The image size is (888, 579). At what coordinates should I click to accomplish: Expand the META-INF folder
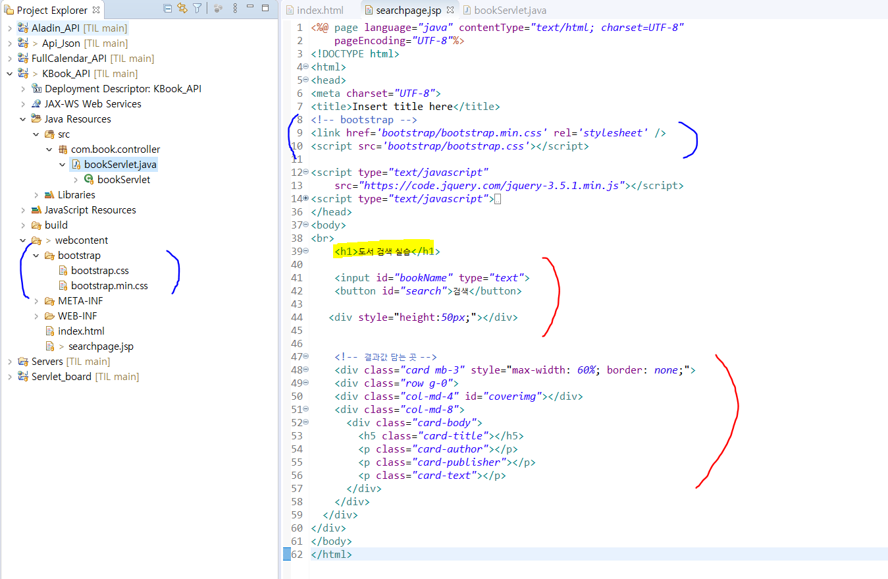pyautogui.click(x=36, y=301)
